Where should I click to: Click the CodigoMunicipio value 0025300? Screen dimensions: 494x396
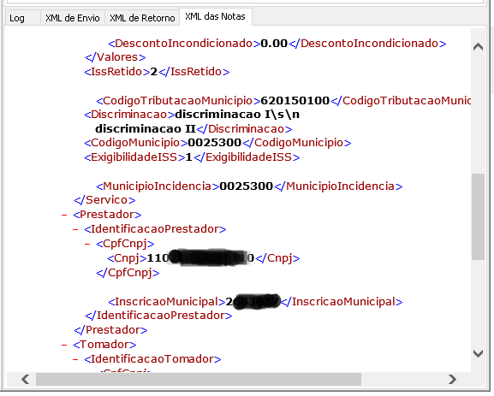[x=215, y=143]
